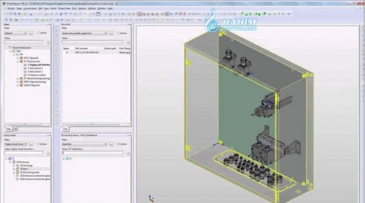This screenshot has height=203, width=365.
Task: Click the ... button beside Identifier filter
Action: click(111, 144)
